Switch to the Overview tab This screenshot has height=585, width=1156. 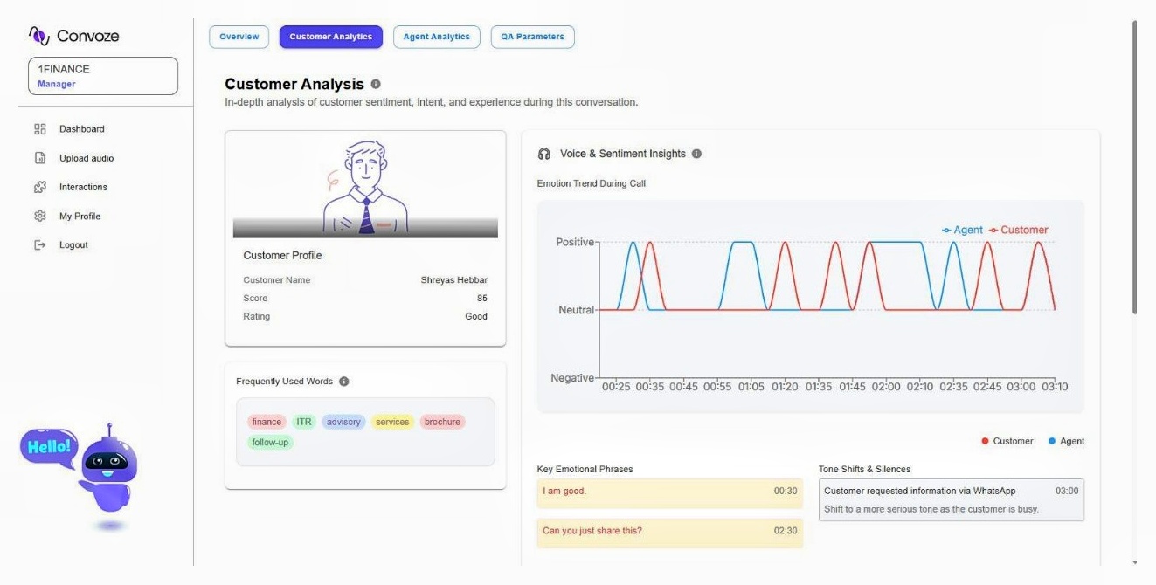239,37
